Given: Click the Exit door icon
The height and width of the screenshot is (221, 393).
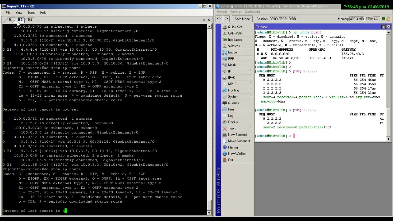Looking at the screenshot, I should 225,160.
